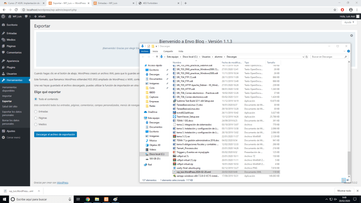
Task: Click the Plugins icon in sidebar
Action: (x=3, y=67)
